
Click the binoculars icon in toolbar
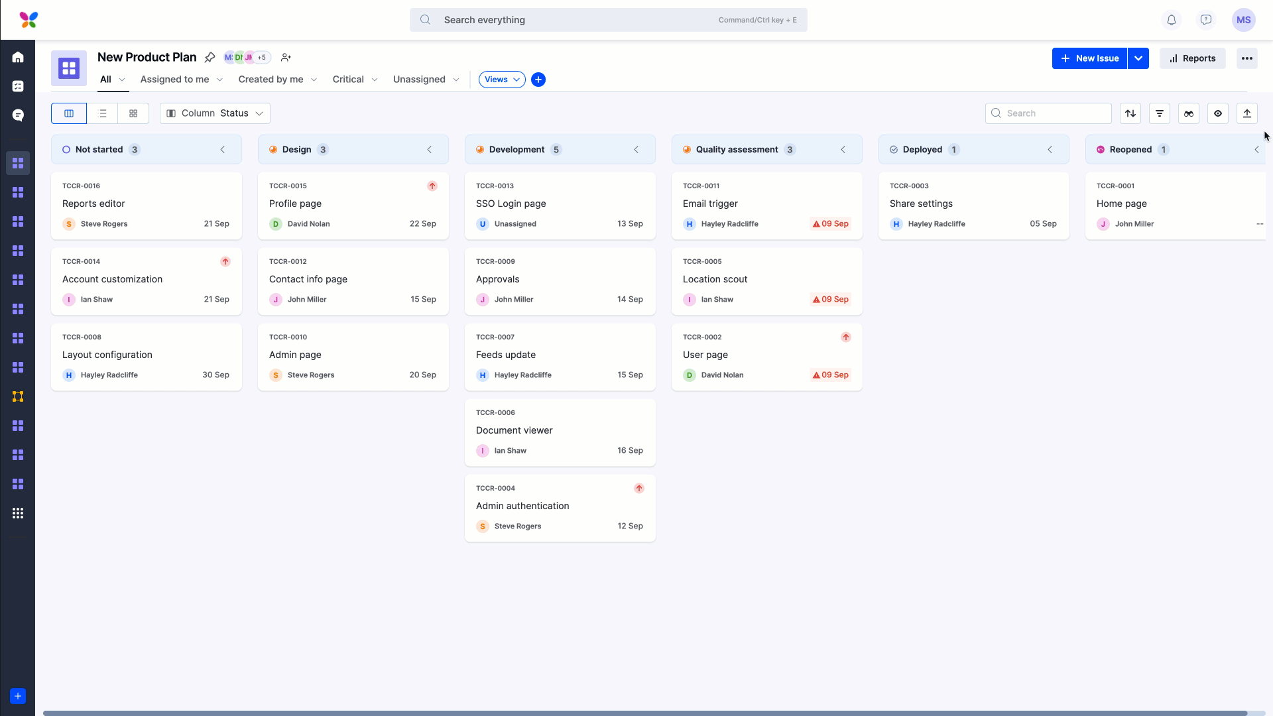coord(1189,113)
